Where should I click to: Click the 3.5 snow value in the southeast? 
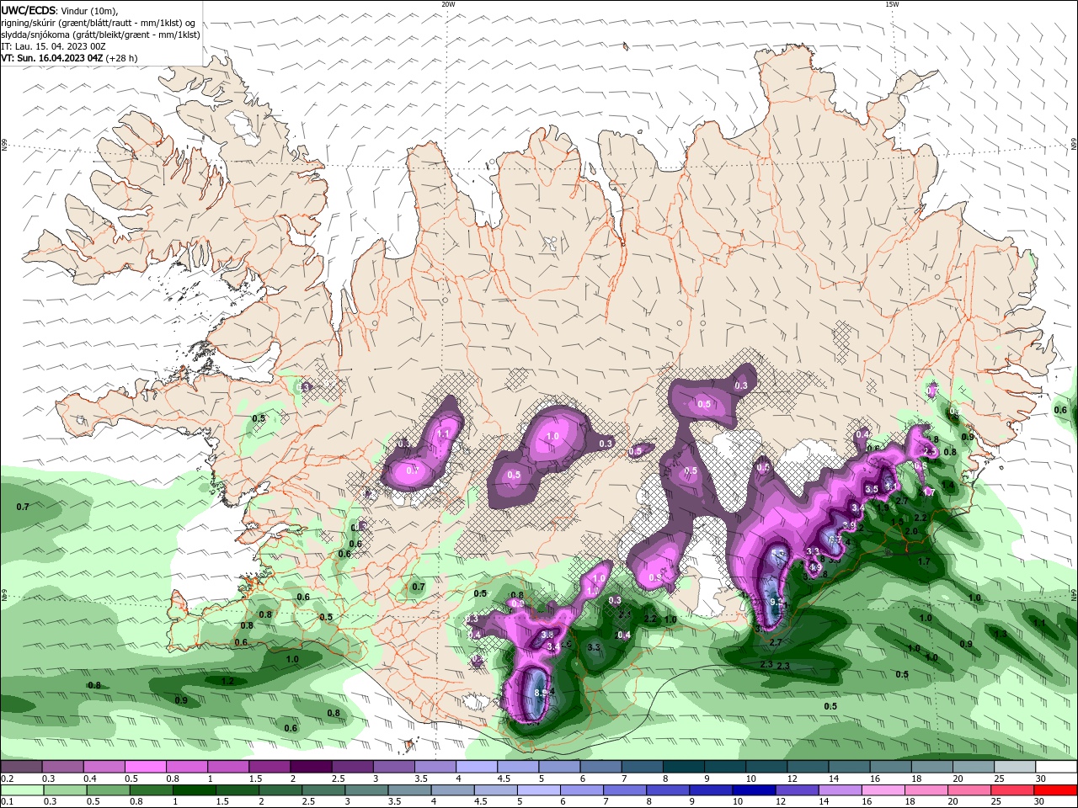coord(872,489)
